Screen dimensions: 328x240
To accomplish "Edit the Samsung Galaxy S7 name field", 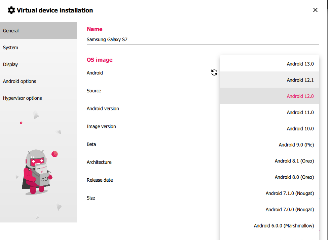I will [203, 39].
